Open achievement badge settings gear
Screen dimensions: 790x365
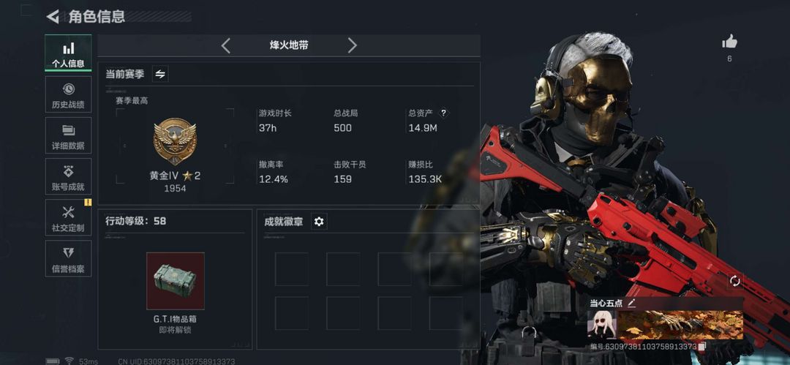click(x=319, y=222)
